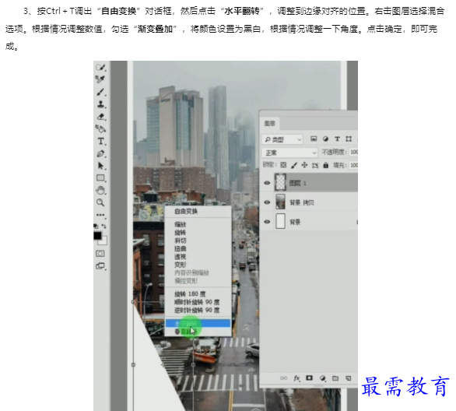Screen dimensions: 456x411
Task: Create a new layer
Action: tap(348, 378)
